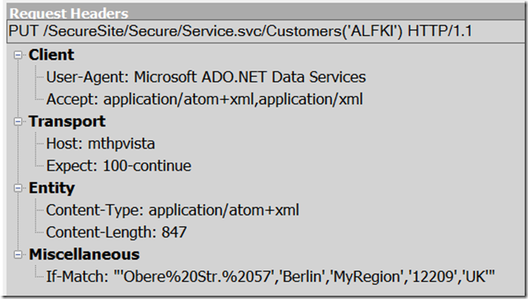Screen dimensions: 528x299
Task: Select the Accept header row
Action: pos(204,99)
